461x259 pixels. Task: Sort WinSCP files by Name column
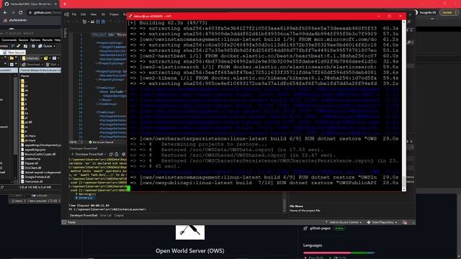24,76
